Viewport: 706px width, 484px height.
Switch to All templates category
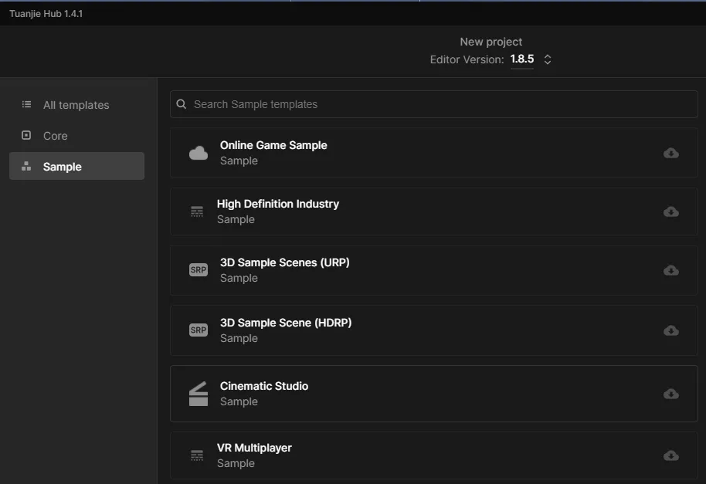pyautogui.click(x=76, y=105)
